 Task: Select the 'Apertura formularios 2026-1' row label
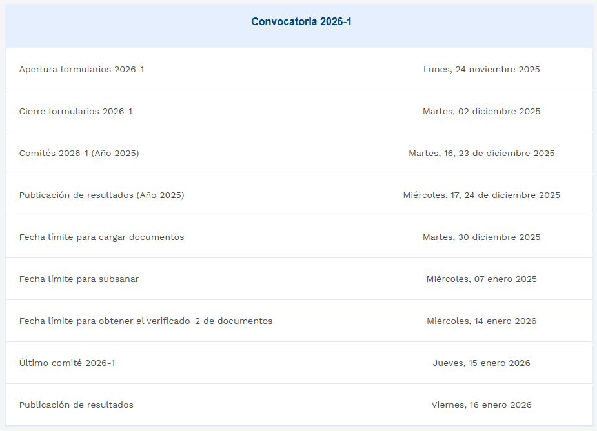click(81, 69)
